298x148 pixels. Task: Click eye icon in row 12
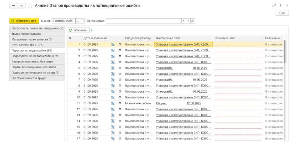pos(120,109)
